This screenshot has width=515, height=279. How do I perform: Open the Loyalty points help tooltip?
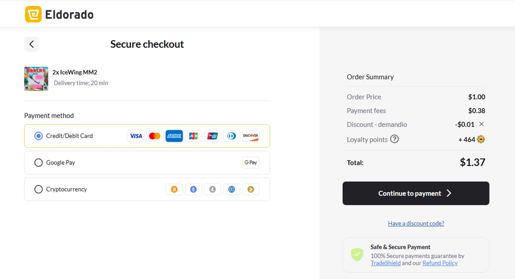394,139
